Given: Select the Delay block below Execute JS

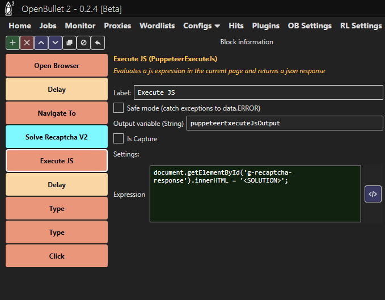Looking at the screenshot, I should [57, 185].
